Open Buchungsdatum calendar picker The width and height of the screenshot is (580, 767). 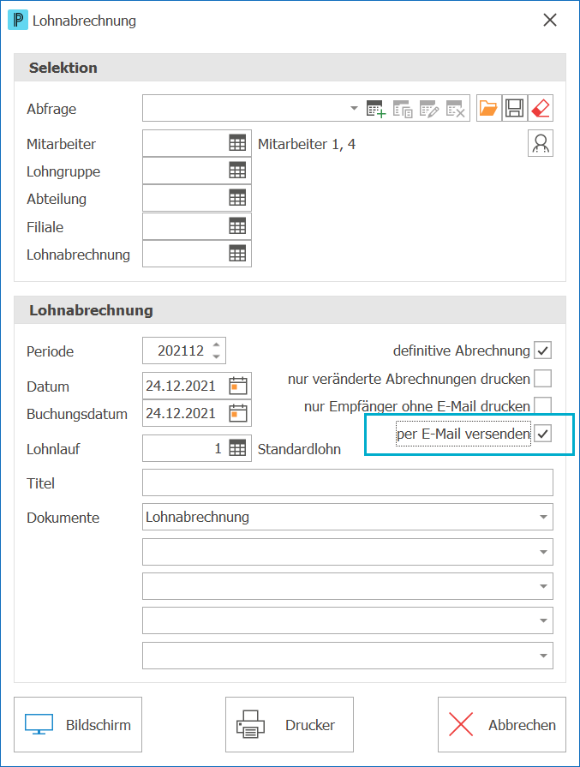[238, 413]
